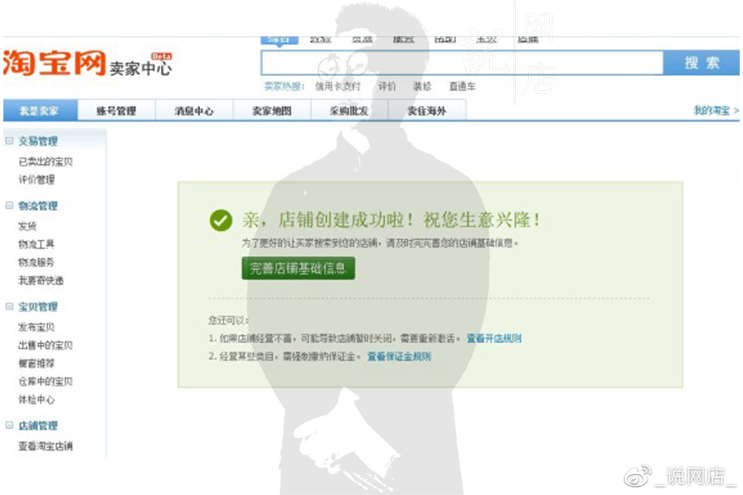Open the 评价 hot keyword link
743x495 pixels.
pos(387,86)
